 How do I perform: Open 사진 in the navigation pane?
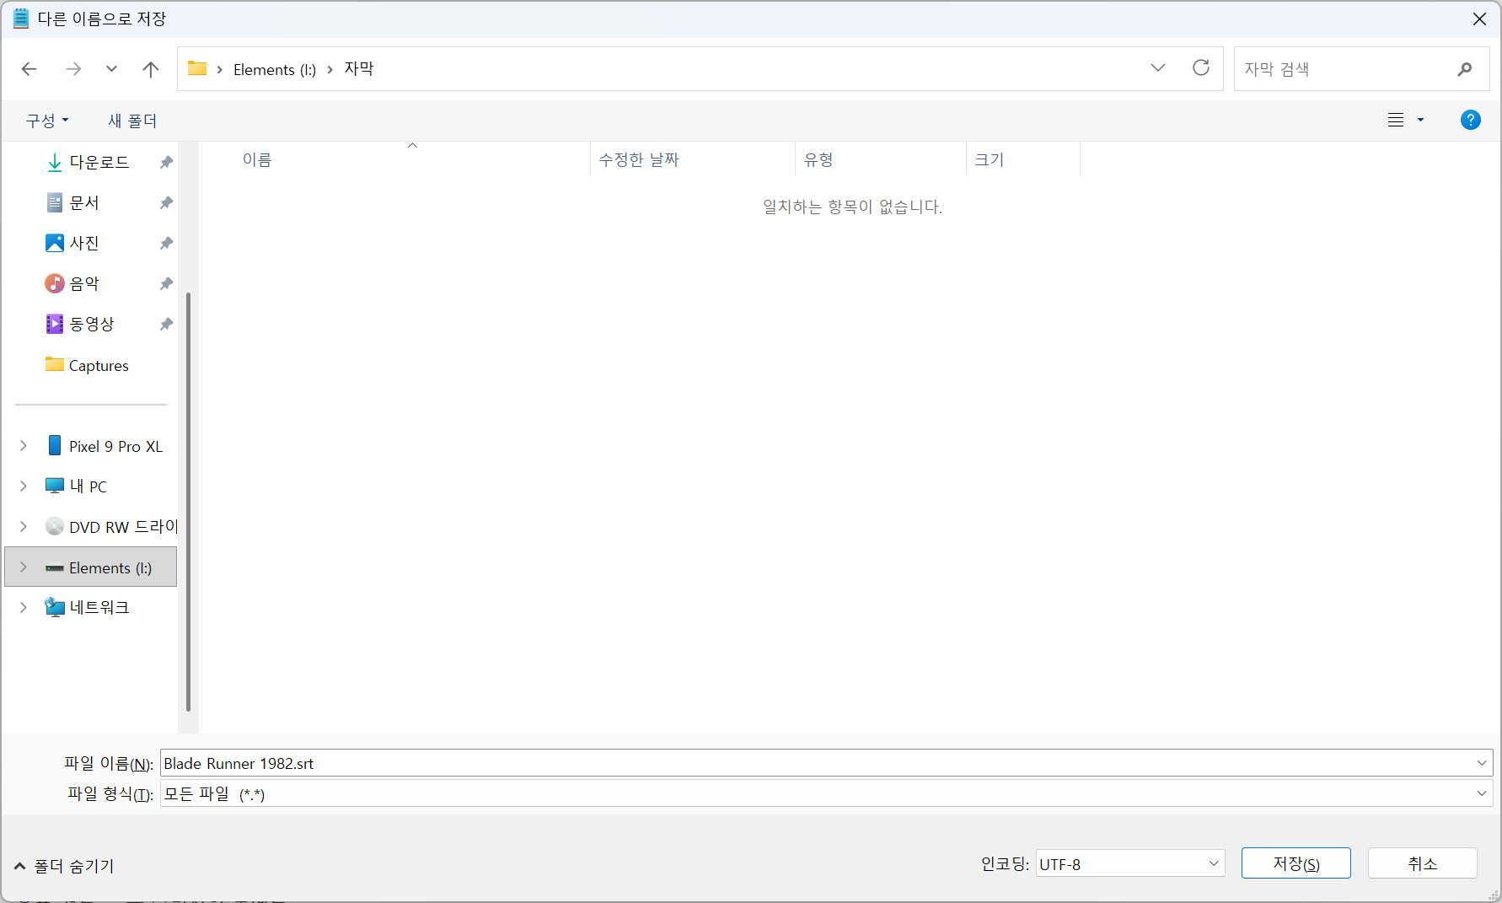click(x=83, y=243)
